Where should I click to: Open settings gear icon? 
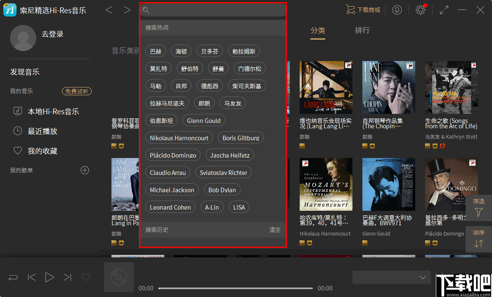pos(421,10)
